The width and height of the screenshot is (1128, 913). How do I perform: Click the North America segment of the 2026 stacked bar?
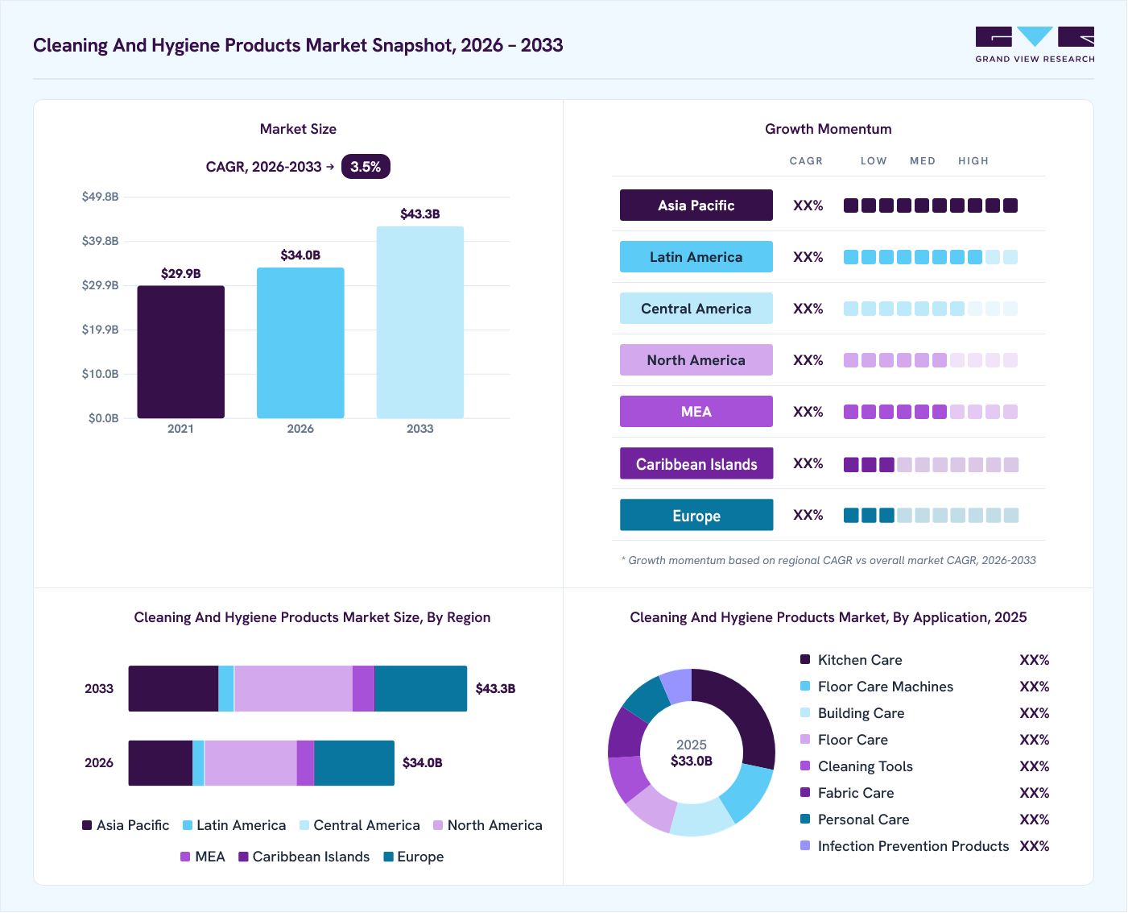click(250, 763)
